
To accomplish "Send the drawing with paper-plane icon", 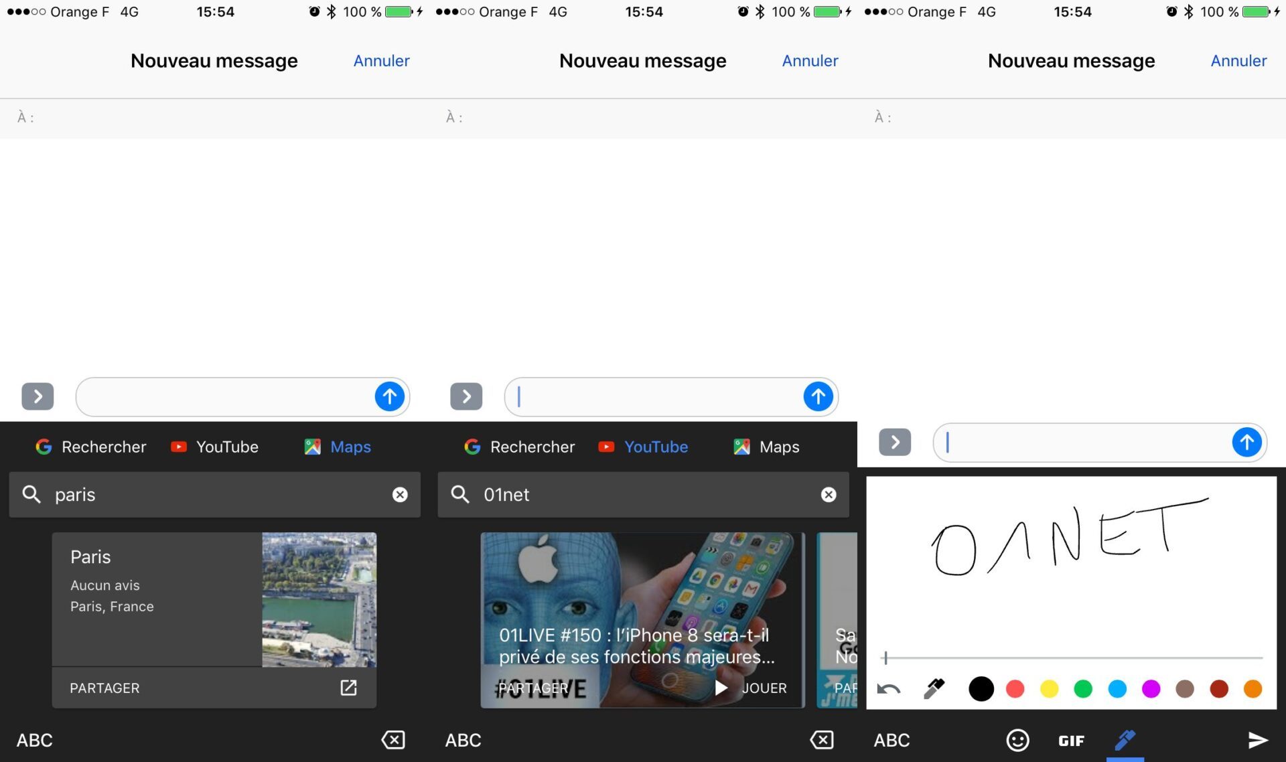I will click(1258, 740).
